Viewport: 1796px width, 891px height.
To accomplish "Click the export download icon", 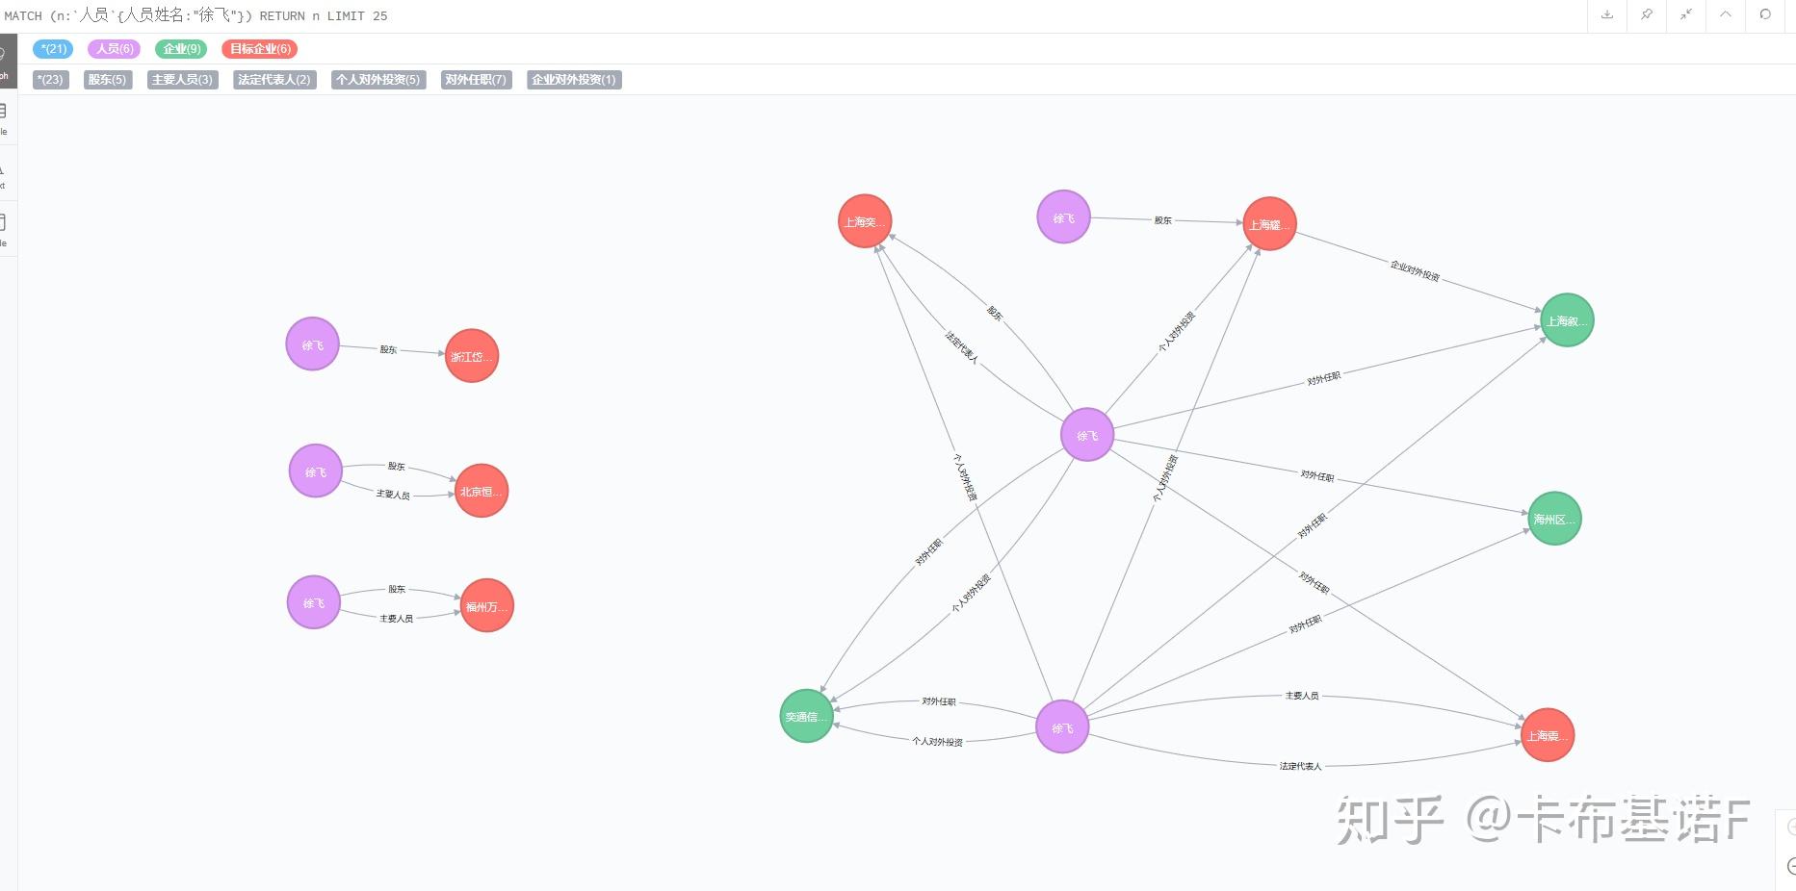I will pyautogui.click(x=1607, y=15).
